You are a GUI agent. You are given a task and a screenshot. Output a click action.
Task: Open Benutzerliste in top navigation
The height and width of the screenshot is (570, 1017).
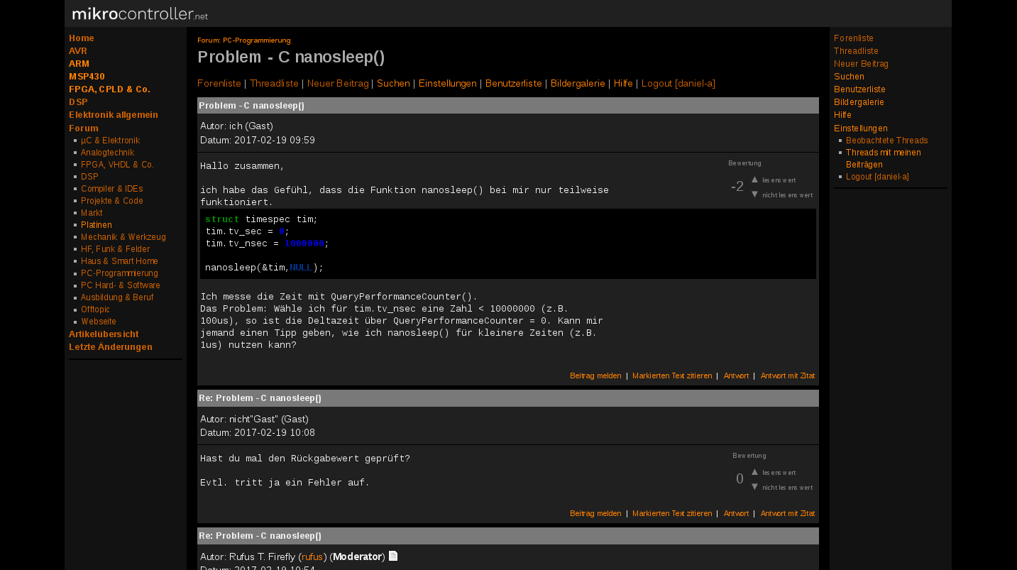(514, 84)
